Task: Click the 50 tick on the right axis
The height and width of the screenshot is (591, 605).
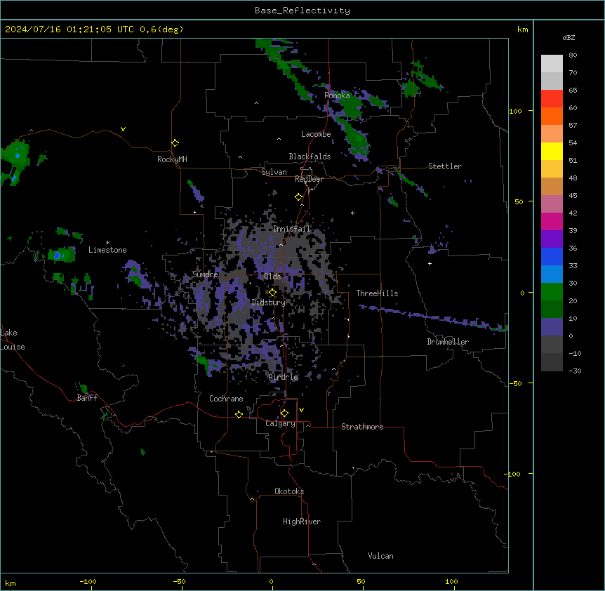Action: pyautogui.click(x=519, y=201)
